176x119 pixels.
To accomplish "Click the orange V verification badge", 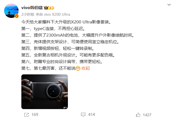I will click(x=17, y=16).
